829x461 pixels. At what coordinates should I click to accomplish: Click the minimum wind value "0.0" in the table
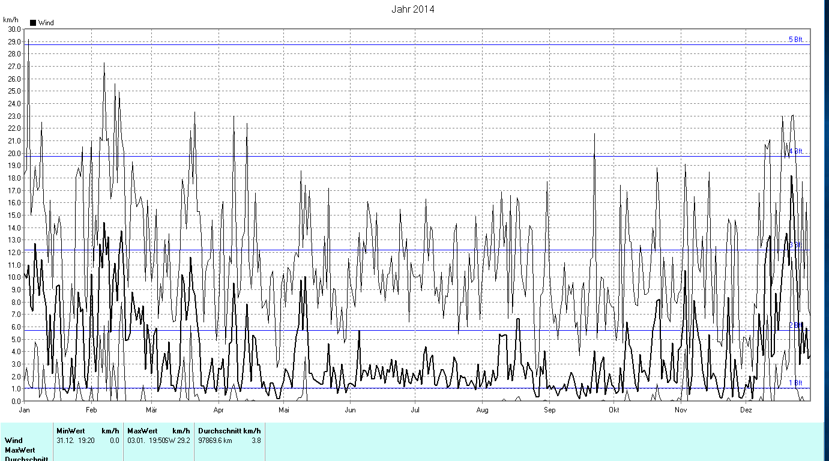point(114,441)
